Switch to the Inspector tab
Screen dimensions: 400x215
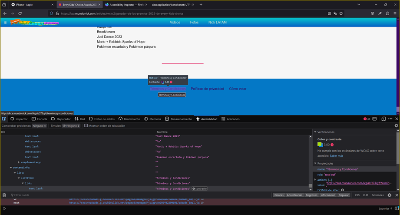click(x=19, y=119)
